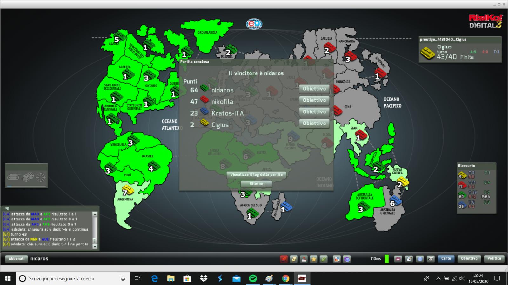Click log line 'turno 43'

coord(15,234)
